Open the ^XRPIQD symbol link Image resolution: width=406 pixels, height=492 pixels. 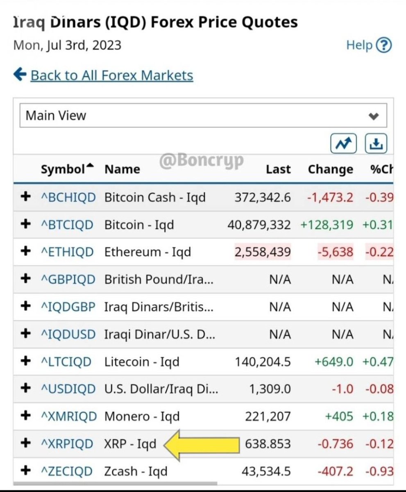click(68, 444)
